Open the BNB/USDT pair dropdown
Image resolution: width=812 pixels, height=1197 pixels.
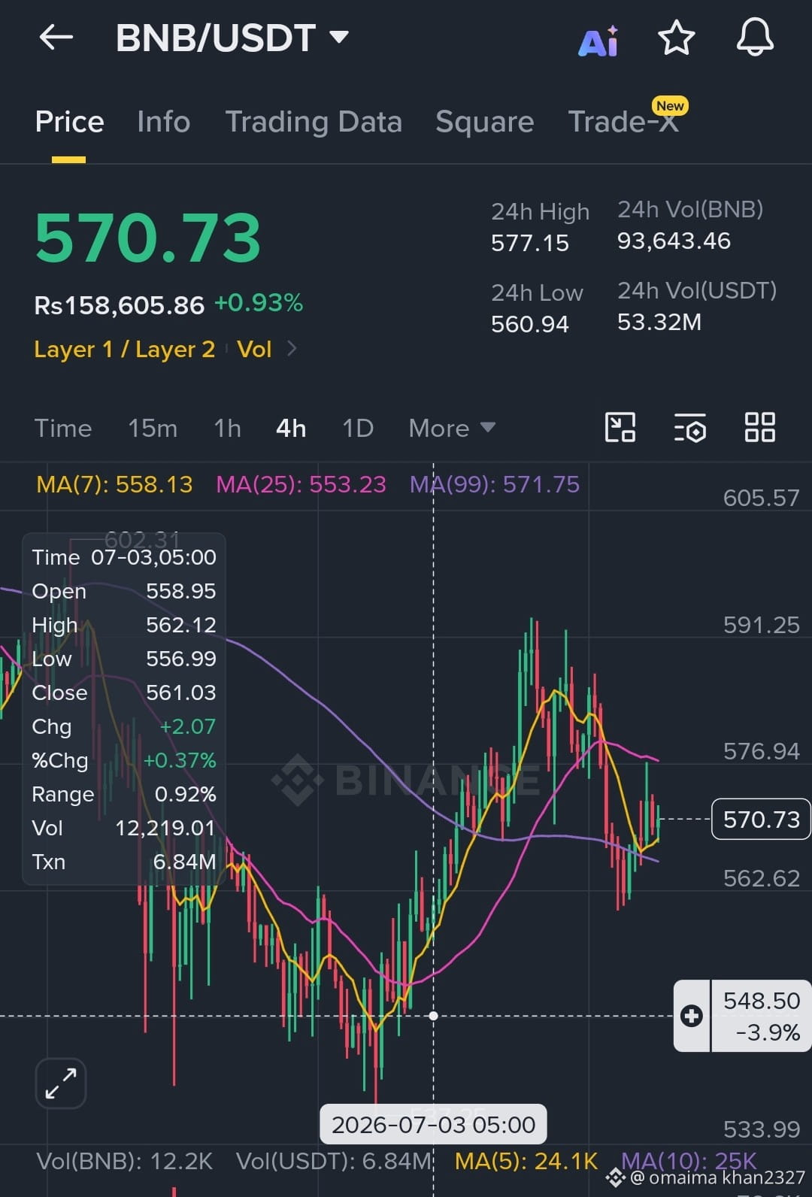point(232,38)
